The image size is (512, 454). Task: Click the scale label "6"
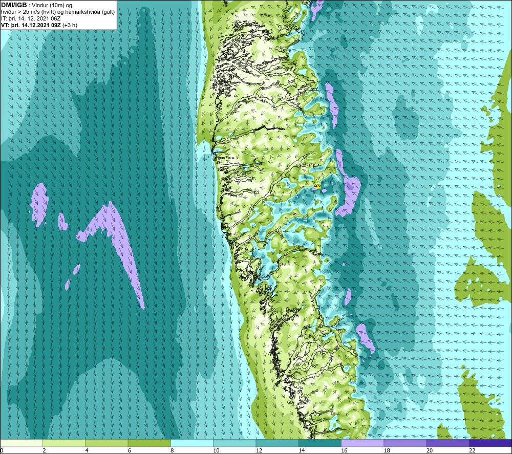(x=130, y=451)
